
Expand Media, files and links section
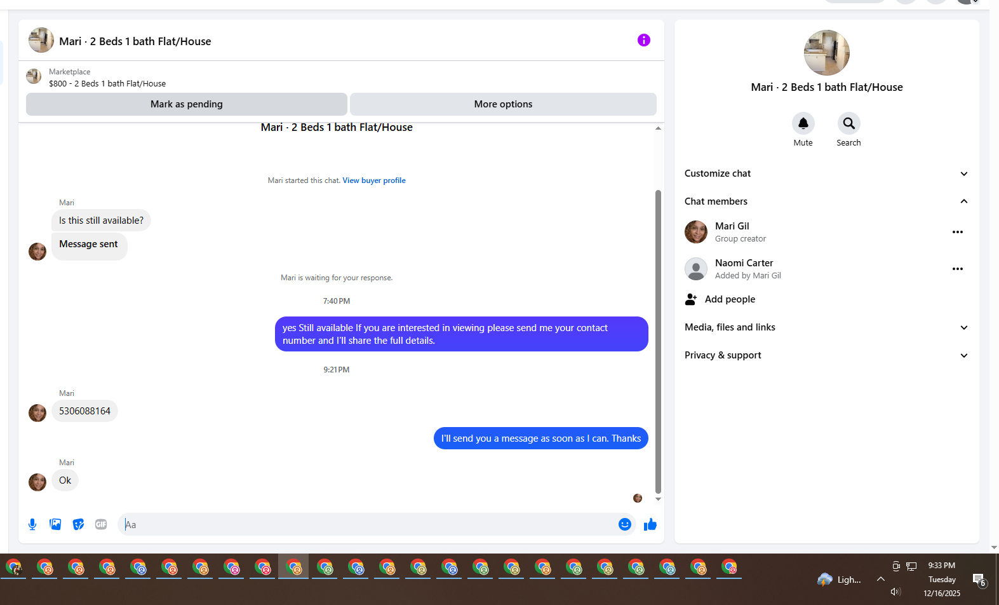click(x=826, y=327)
